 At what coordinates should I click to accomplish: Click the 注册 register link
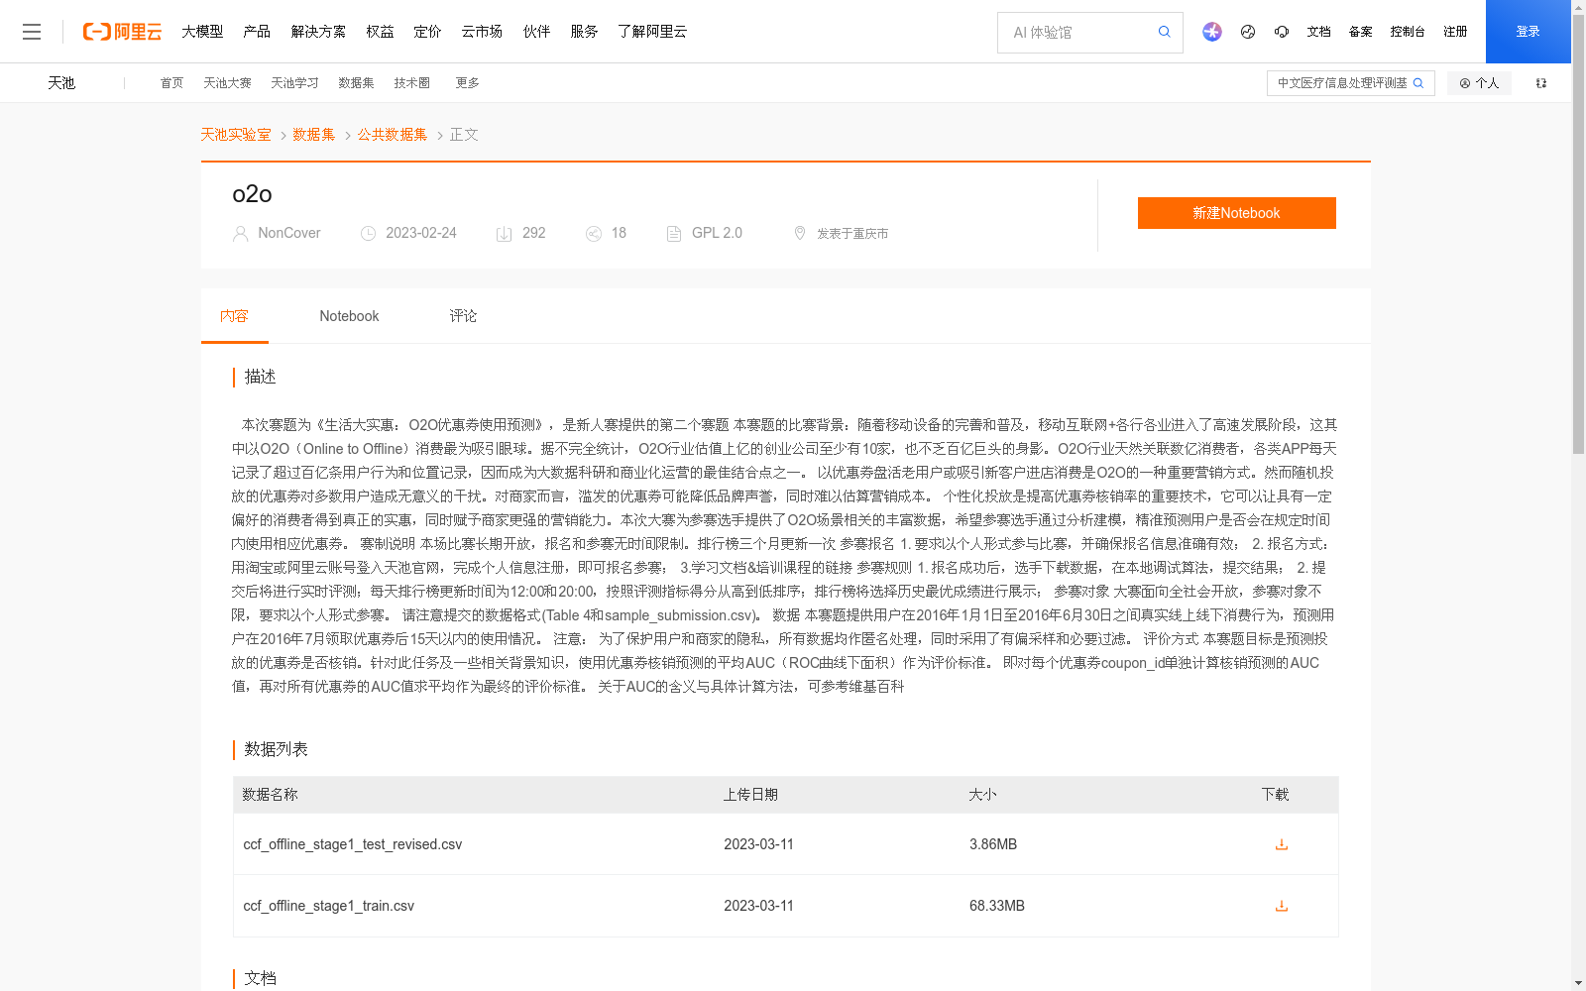pos(1455,32)
